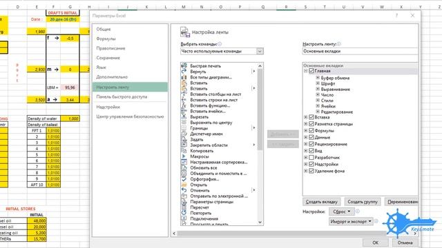The height and width of the screenshot is (248, 442).
Task: Select the Быстрая печать command icon
Action: [184, 66]
